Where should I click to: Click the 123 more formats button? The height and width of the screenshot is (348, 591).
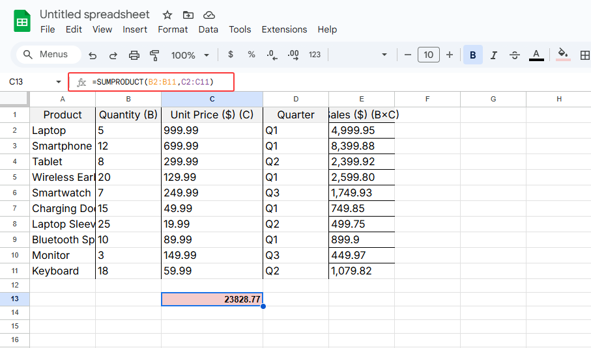[x=315, y=55]
